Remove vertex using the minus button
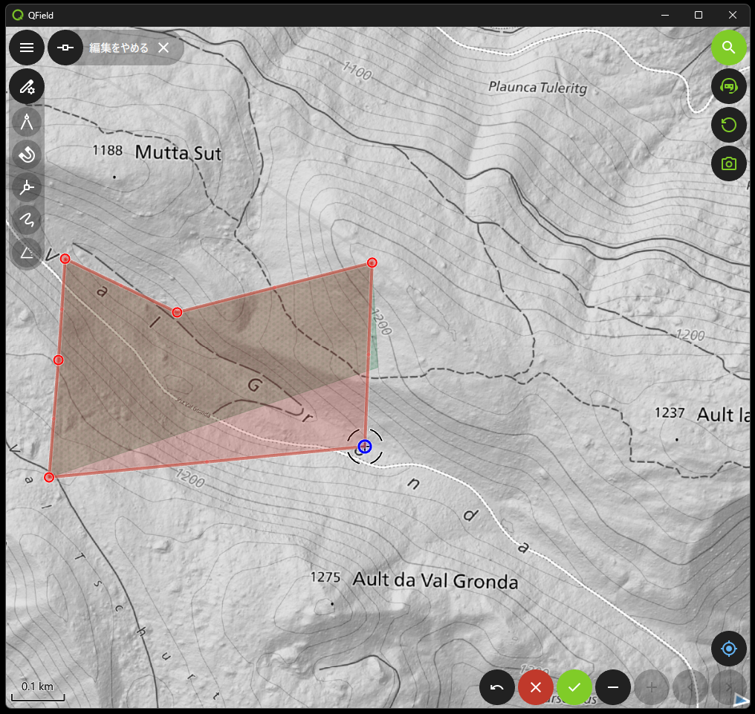This screenshot has width=755, height=714. point(613,687)
